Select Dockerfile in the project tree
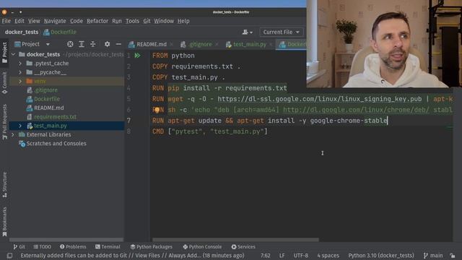Screen dimensions: 462x260 [46, 99]
